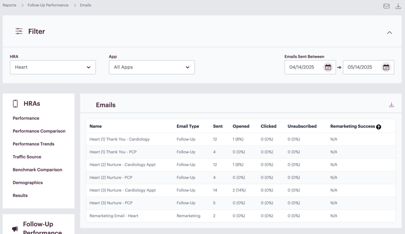Click the Emails panel heading
Screen dimensions: 405x234
click(x=106, y=105)
